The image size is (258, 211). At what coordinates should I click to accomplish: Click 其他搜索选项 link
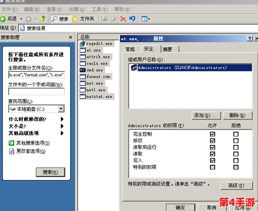[33, 143]
